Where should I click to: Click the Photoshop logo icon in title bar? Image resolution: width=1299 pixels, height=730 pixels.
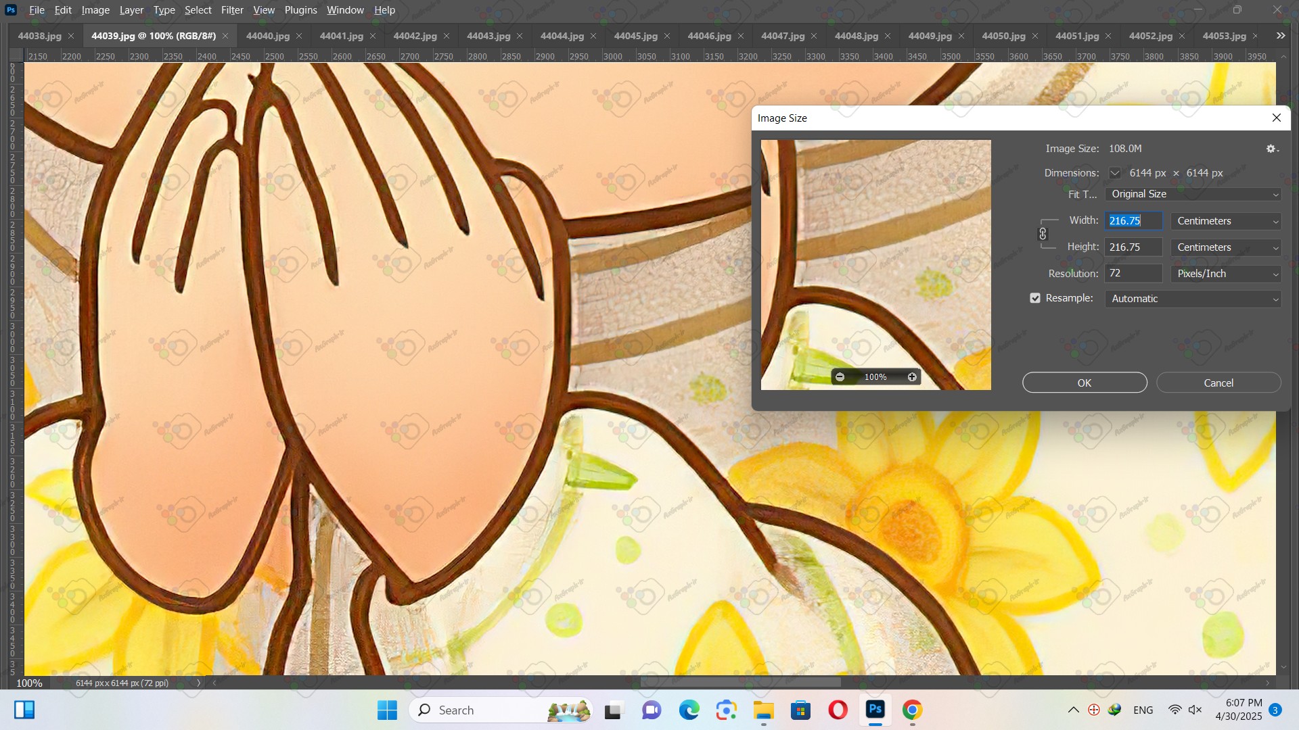[11, 10]
